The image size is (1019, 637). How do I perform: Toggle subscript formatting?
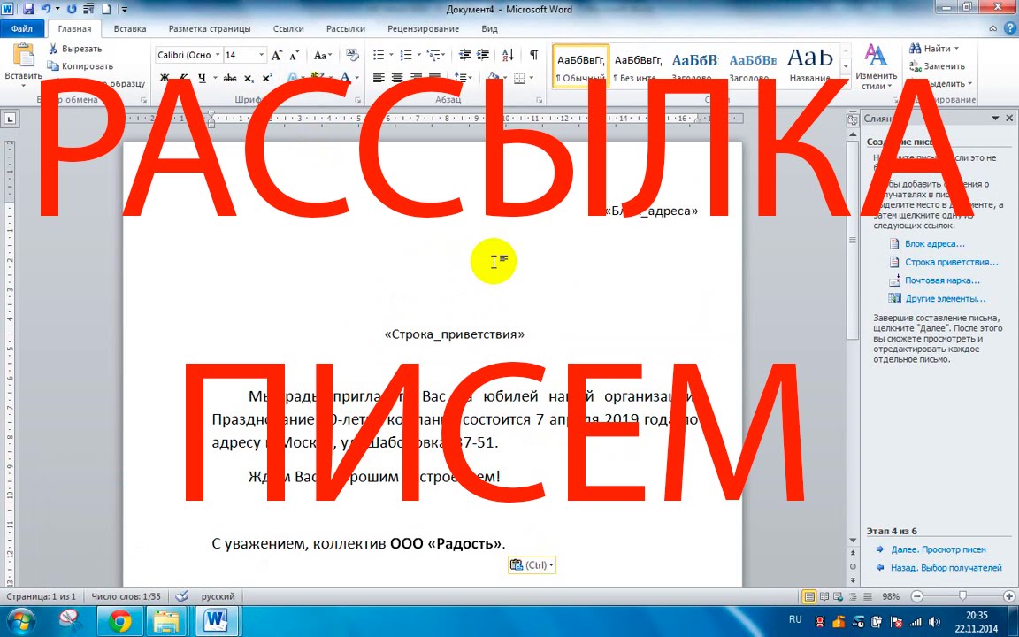(x=249, y=78)
